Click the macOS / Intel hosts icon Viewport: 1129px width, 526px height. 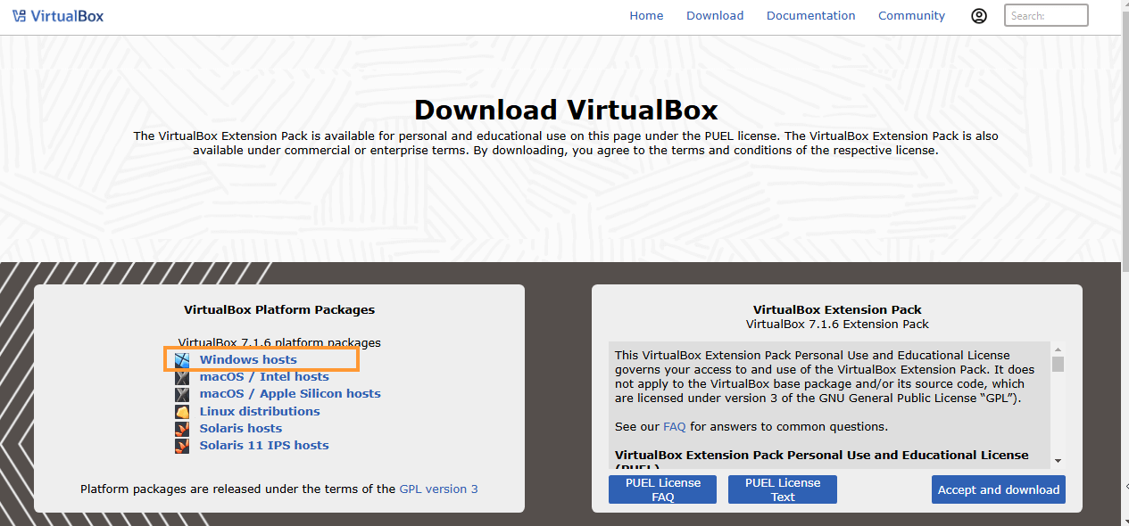tap(182, 377)
